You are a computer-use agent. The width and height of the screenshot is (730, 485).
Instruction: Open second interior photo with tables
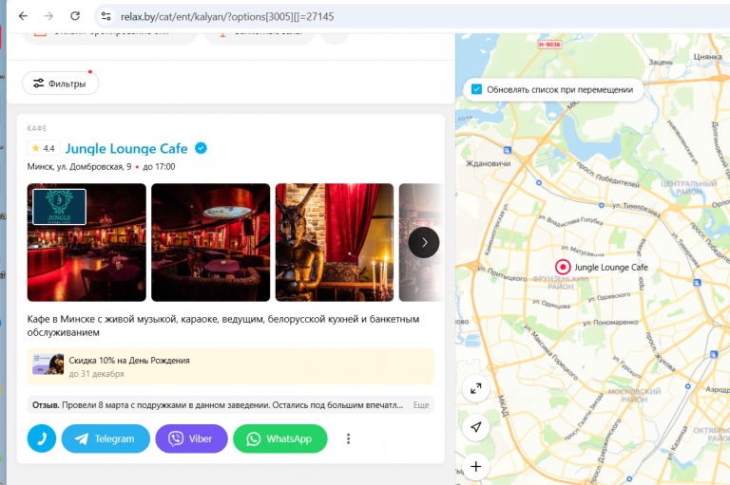(210, 242)
